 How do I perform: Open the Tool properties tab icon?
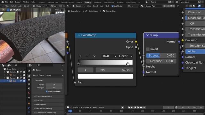coord(29,71)
